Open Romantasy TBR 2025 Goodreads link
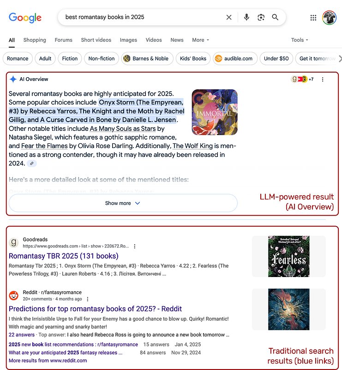The height and width of the screenshot is (370, 342). [64, 256]
